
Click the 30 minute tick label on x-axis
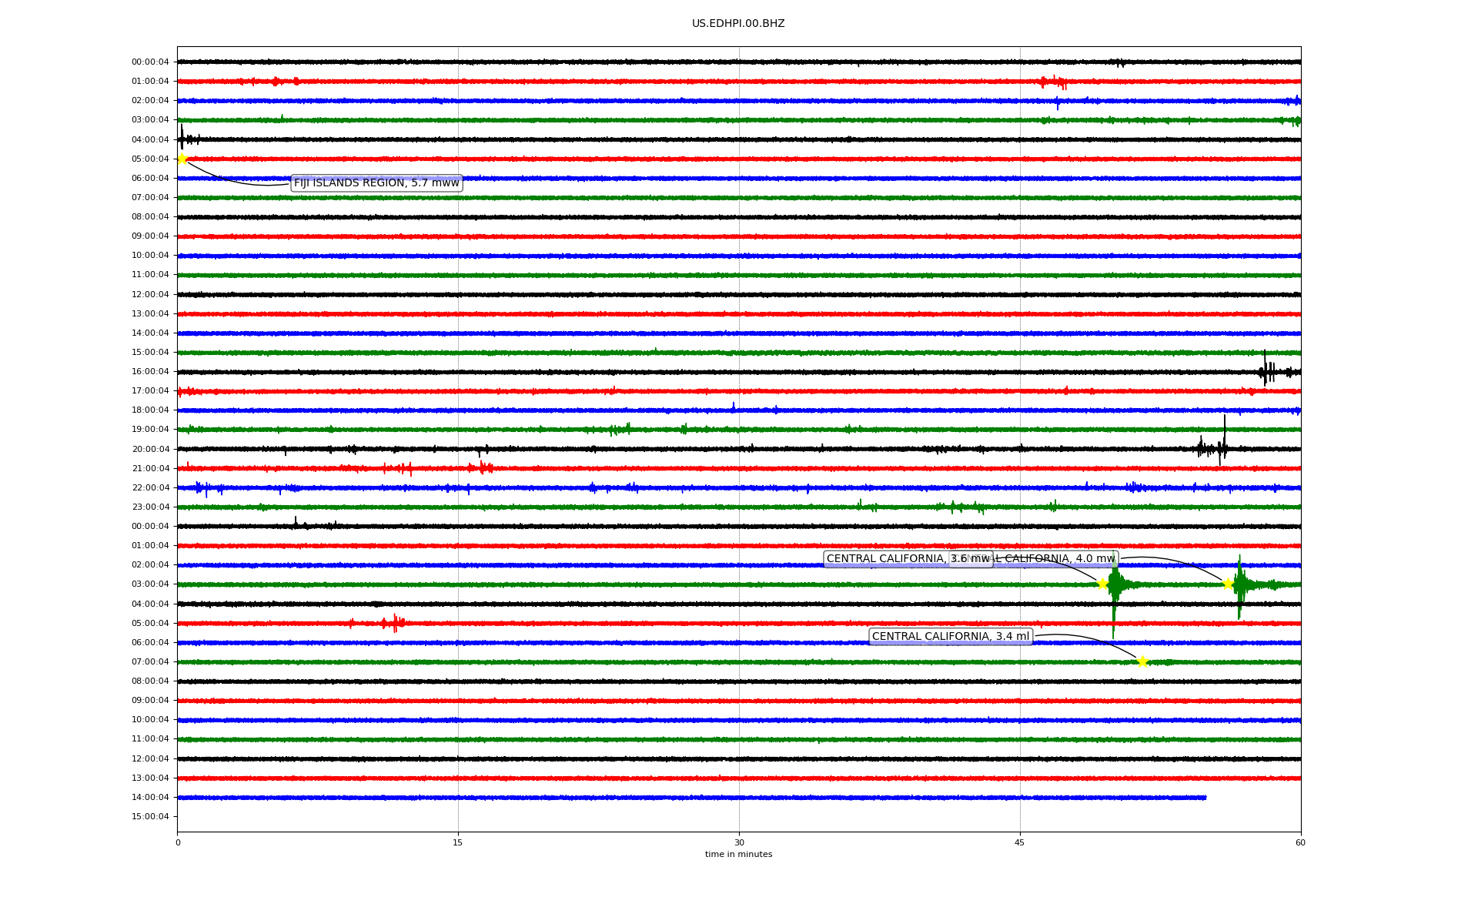pyautogui.click(x=738, y=842)
